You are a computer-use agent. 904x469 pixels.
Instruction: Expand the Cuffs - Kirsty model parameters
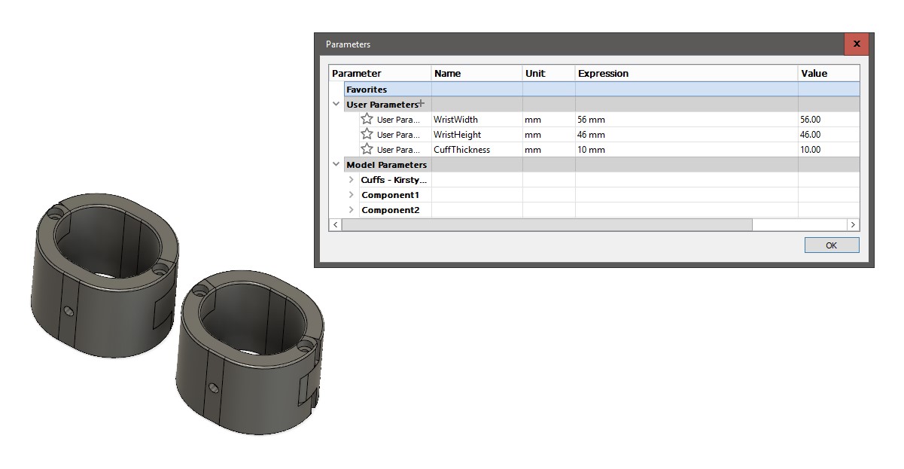point(352,180)
